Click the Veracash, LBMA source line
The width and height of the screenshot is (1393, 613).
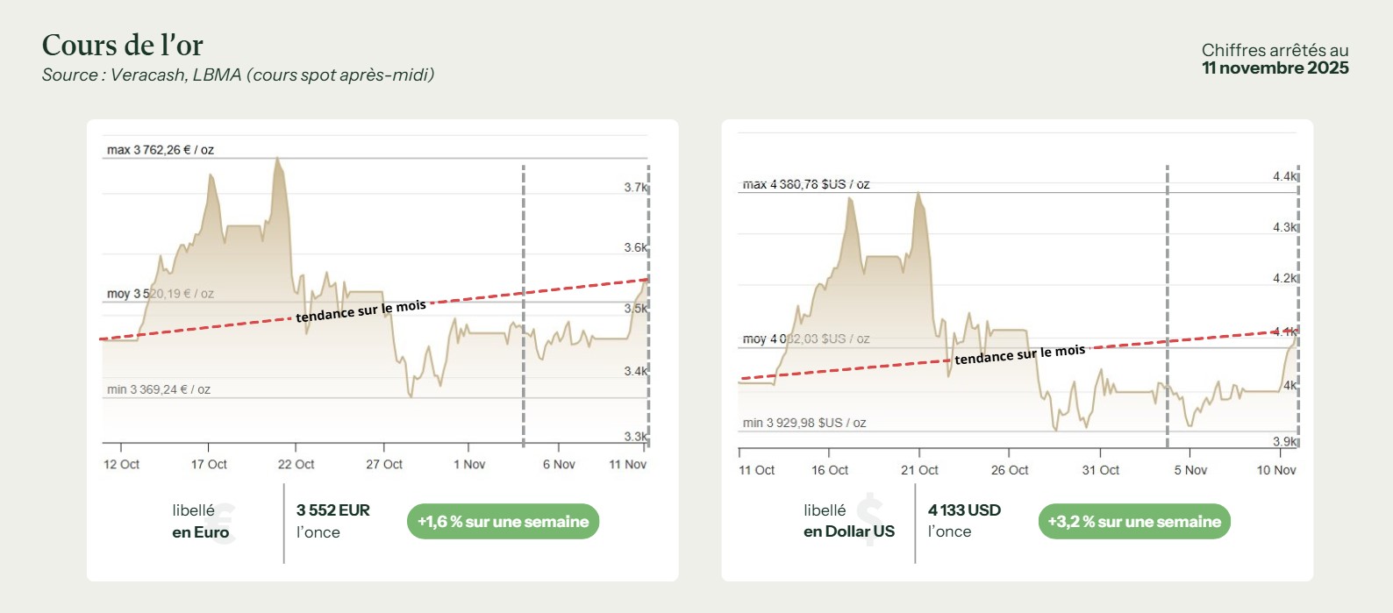click(238, 75)
